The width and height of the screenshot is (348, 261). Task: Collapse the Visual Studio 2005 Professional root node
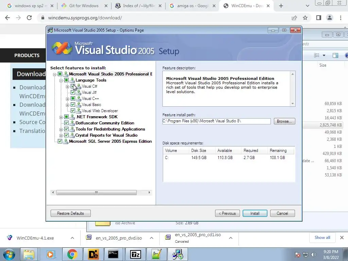coord(55,74)
